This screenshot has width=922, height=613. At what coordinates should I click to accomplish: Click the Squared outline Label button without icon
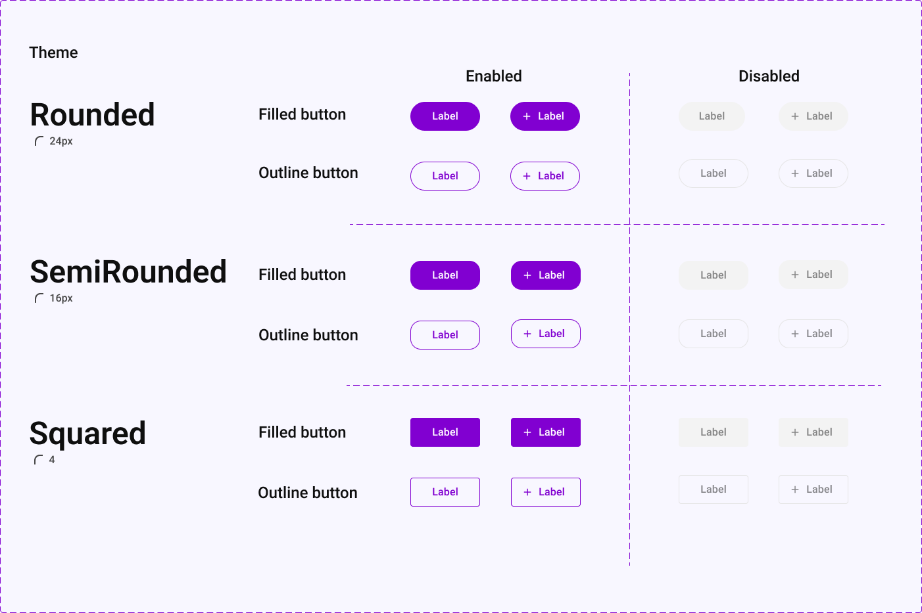(445, 492)
